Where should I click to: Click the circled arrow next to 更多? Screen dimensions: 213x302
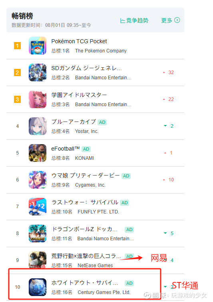(x=177, y=20)
